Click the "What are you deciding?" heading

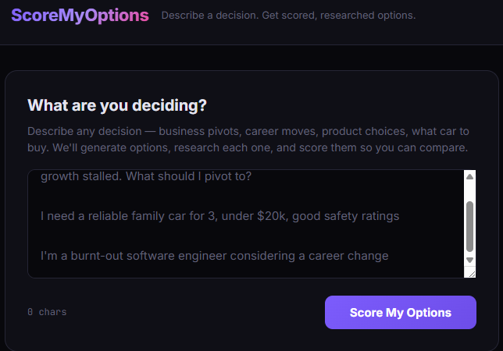click(121, 105)
